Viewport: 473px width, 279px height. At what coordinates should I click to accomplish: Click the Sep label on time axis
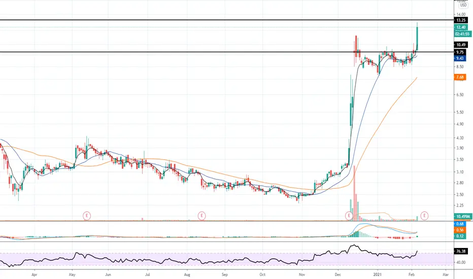[224, 274]
